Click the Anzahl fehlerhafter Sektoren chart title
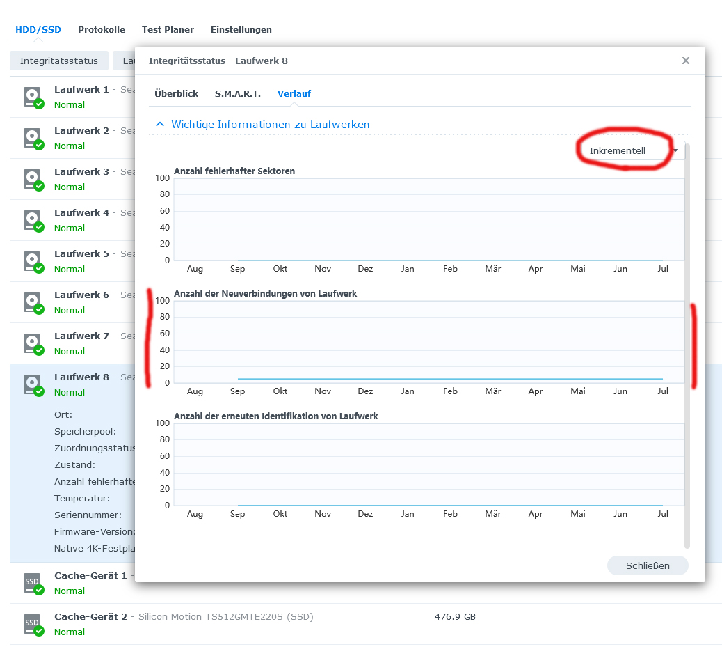Image resolution: width=722 pixels, height=656 pixels. (234, 171)
